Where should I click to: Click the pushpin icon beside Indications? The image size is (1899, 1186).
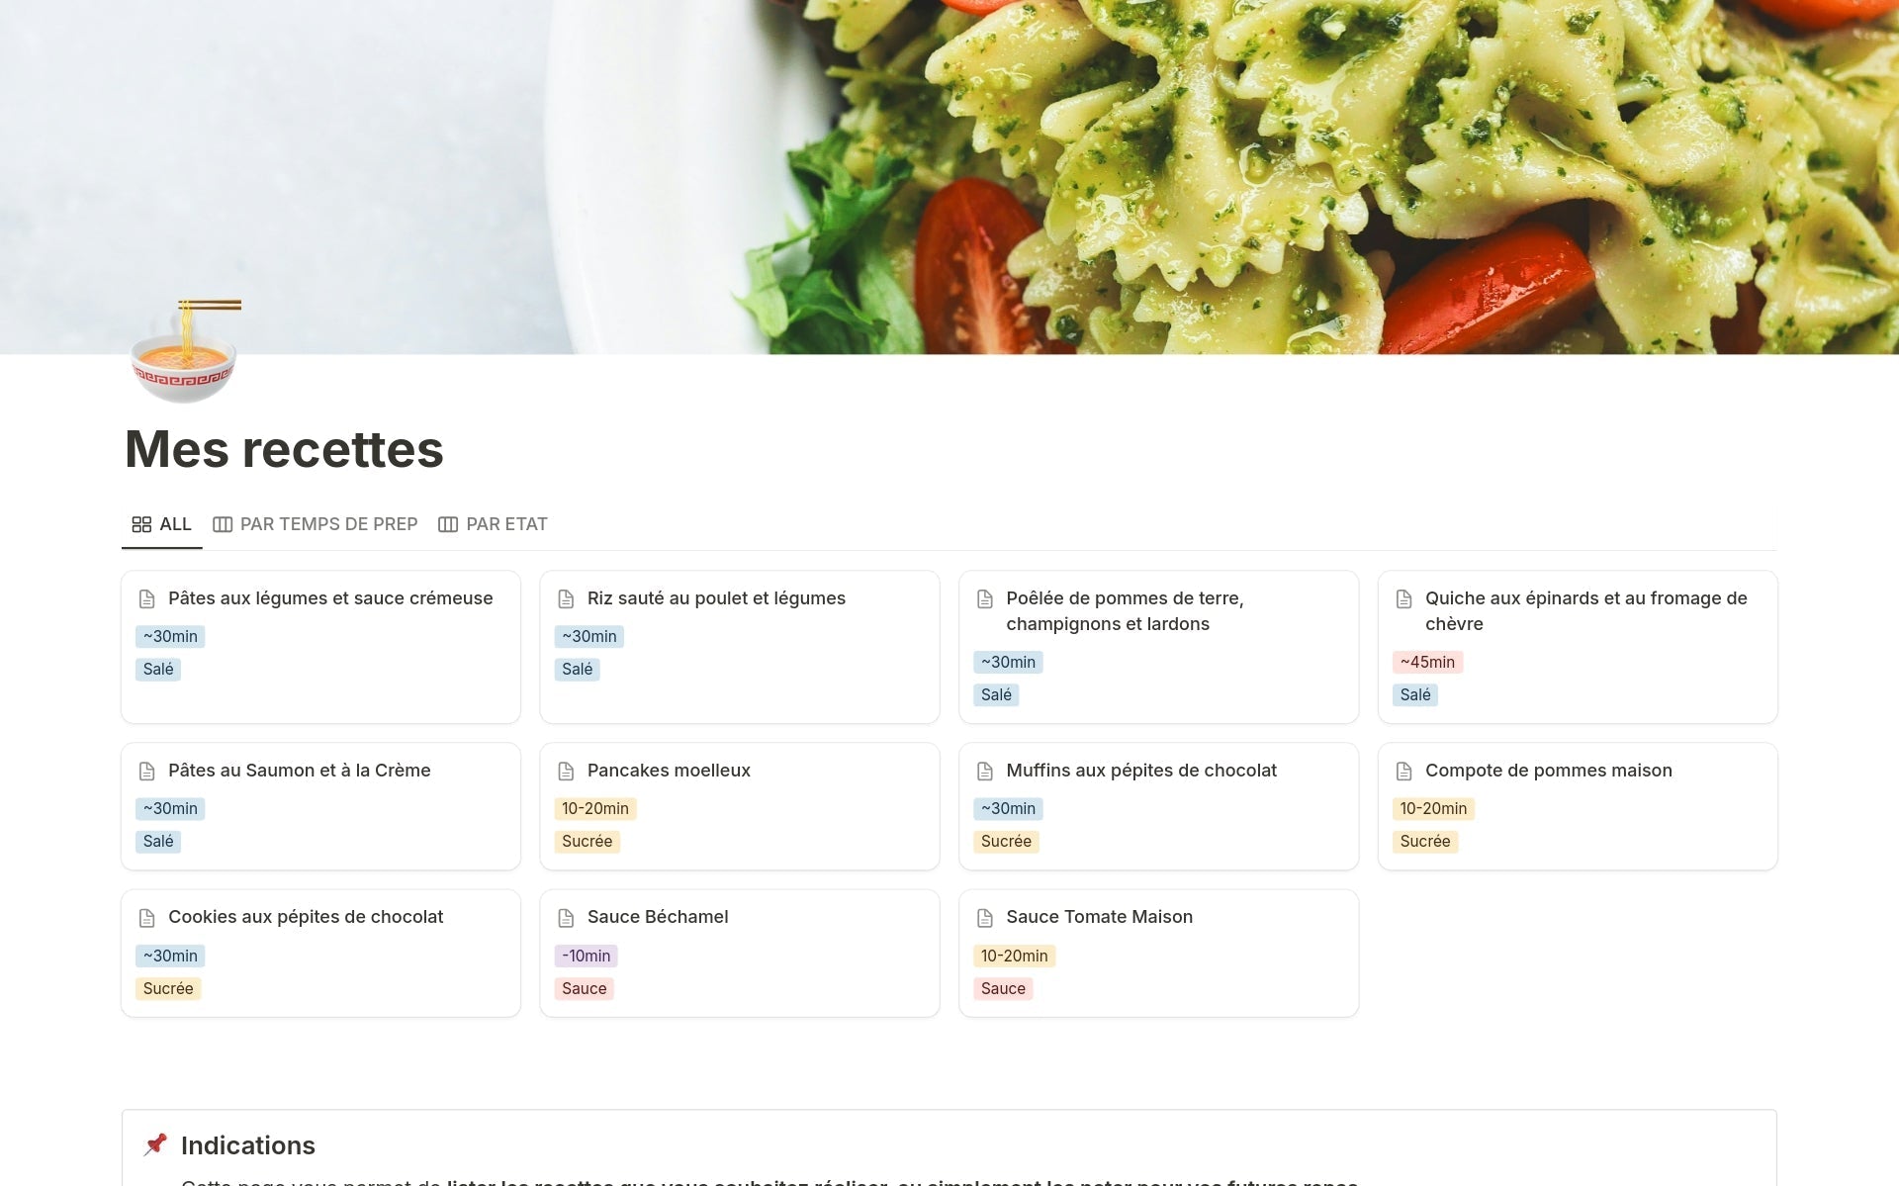[155, 1144]
